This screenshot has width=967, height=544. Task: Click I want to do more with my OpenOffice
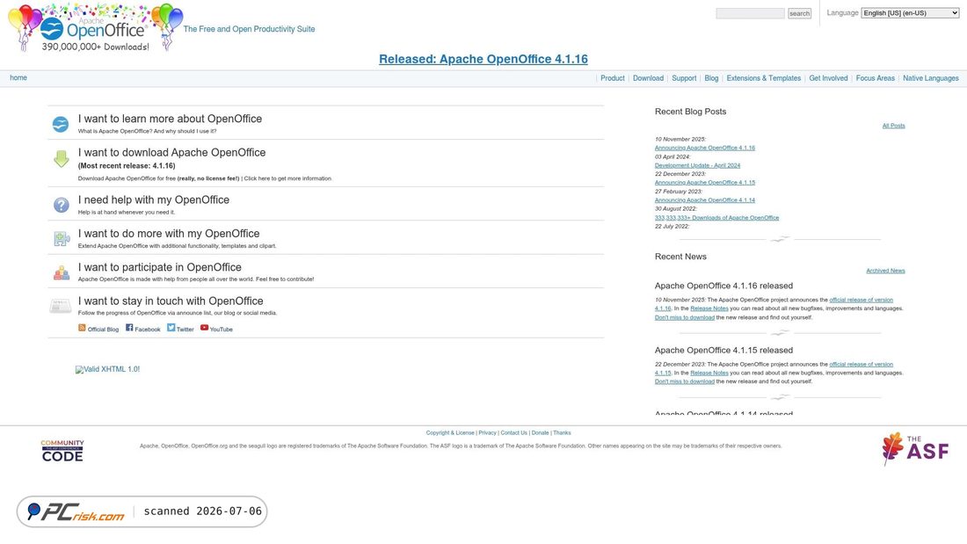[169, 234]
